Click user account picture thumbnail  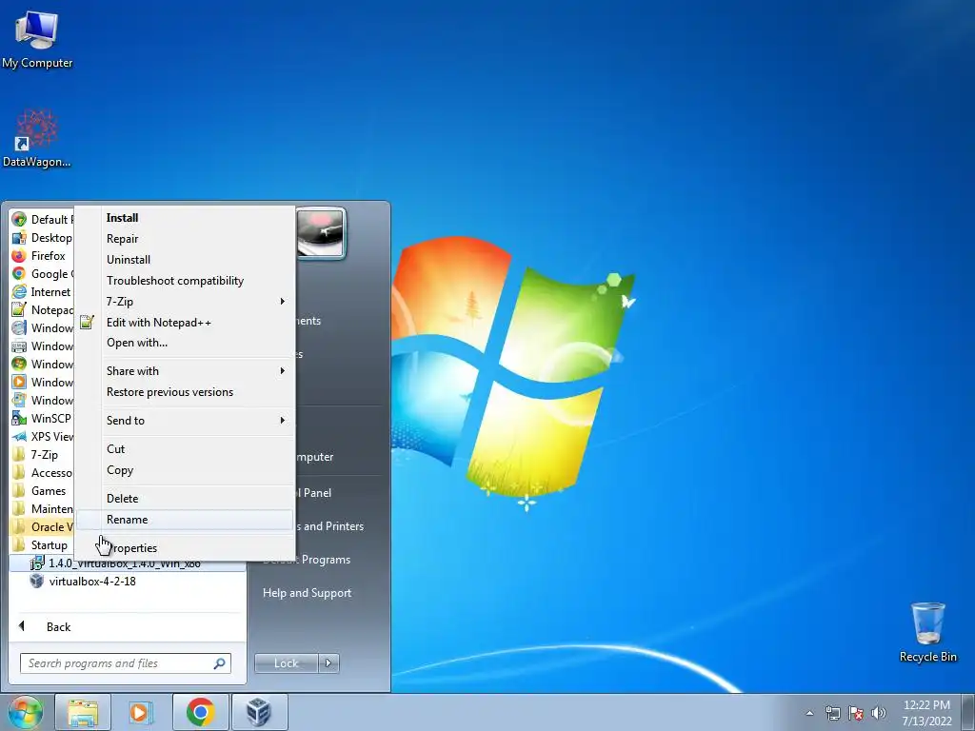click(320, 233)
